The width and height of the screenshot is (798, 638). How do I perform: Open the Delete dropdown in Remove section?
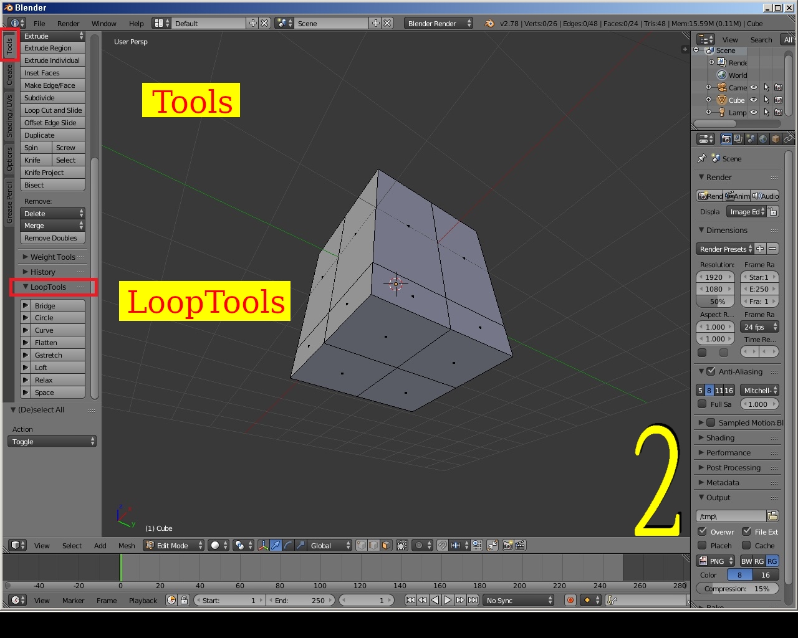click(x=53, y=213)
